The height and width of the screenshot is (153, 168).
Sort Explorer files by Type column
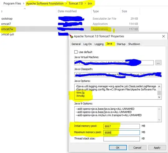pyautogui.click(x=96, y=11)
